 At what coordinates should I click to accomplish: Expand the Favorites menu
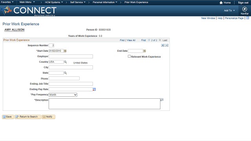pos(7,2)
